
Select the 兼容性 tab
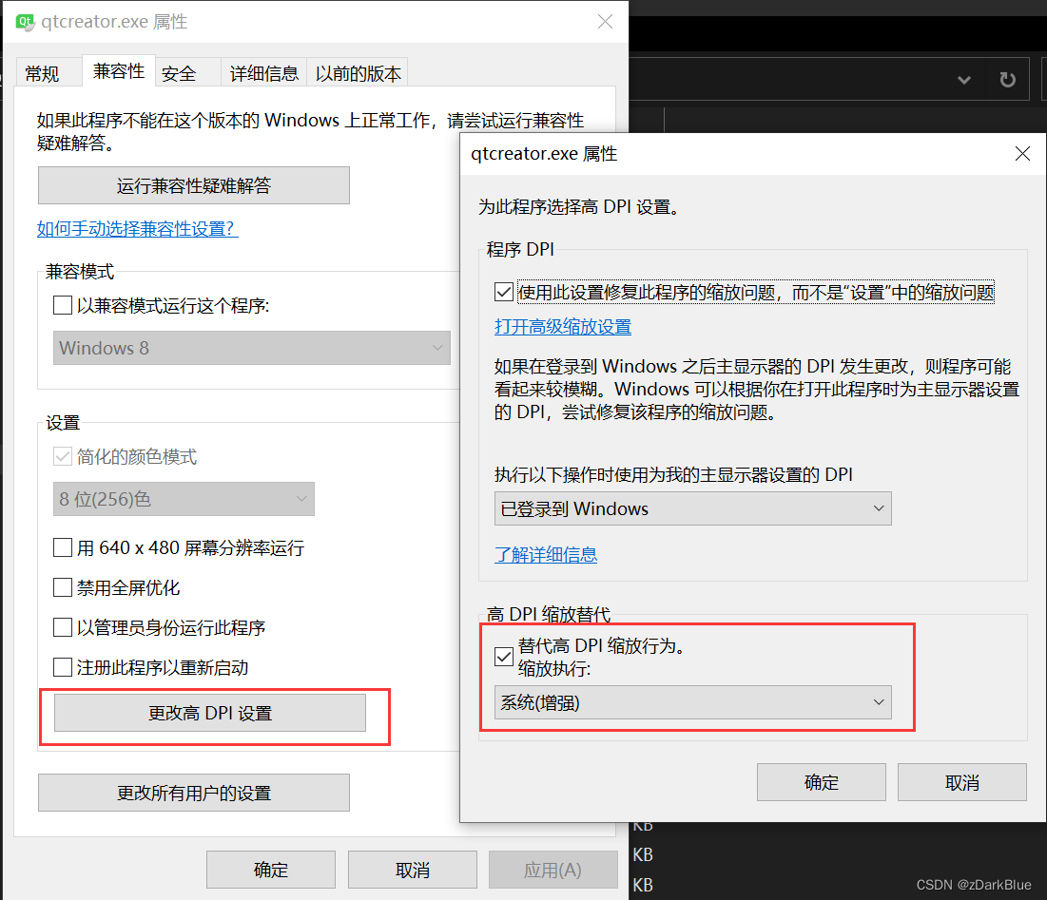(119, 70)
